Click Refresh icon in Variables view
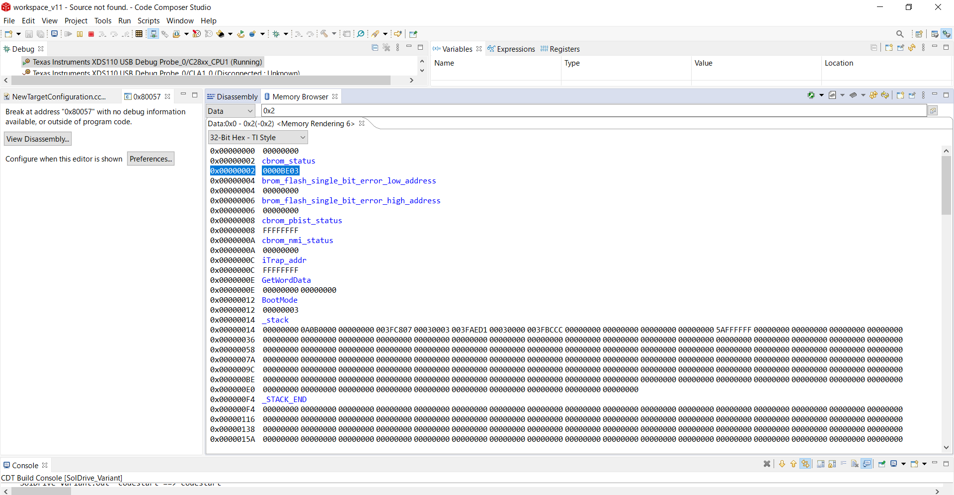The image size is (954, 495). click(x=912, y=48)
